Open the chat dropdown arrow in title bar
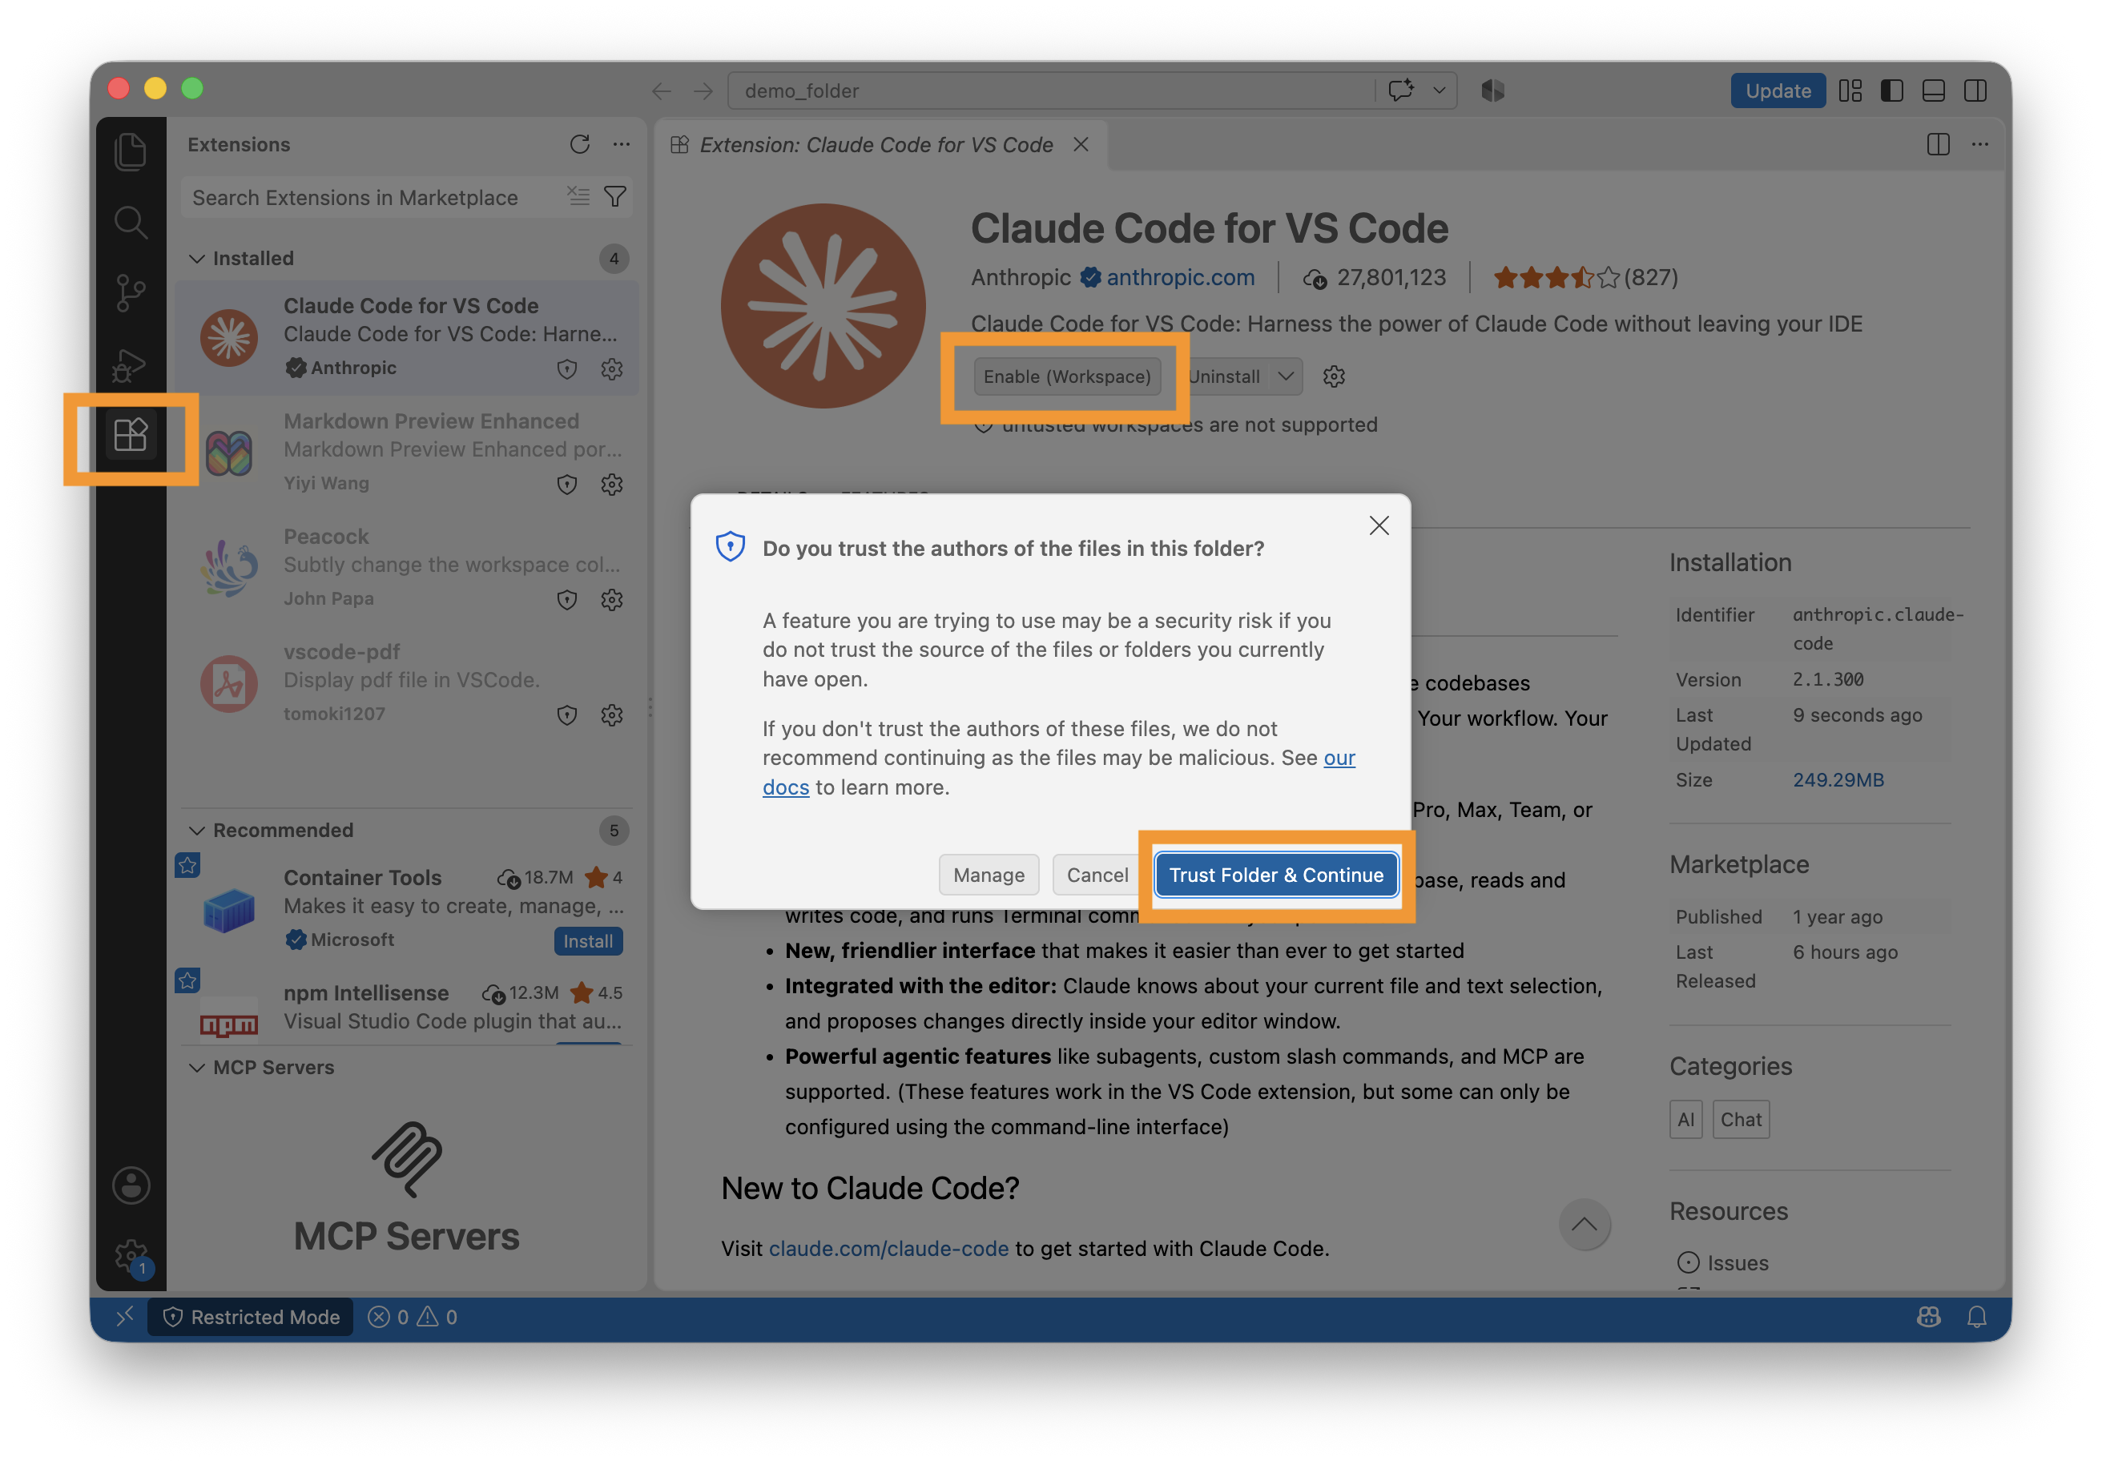The height and width of the screenshot is (1461, 2102). (1440, 91)
